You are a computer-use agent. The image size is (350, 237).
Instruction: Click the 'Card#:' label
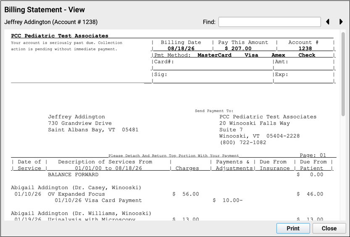(164, 62)
